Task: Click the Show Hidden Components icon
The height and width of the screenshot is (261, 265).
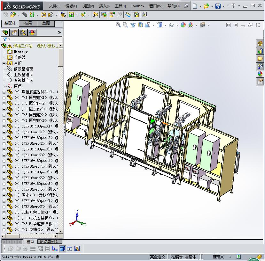Action: [x=63, y=15]
